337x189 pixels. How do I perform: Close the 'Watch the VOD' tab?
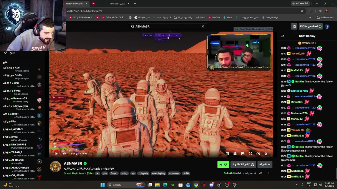[87, 4]
